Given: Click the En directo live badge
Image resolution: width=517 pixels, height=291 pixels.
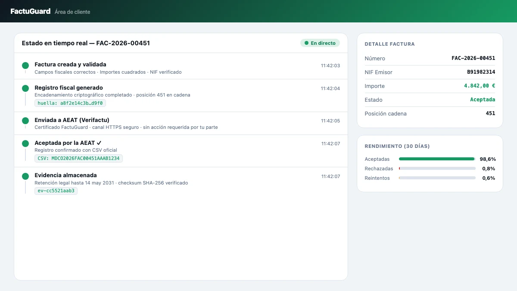Looking at the screenshot, I should pyautogui.click(x=320, y=43).
